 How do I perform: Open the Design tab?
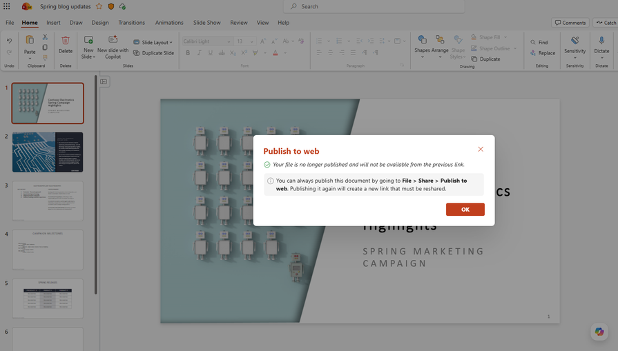coord(100,23)
